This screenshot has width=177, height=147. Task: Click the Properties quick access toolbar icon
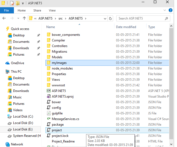[x=12, y=3]
